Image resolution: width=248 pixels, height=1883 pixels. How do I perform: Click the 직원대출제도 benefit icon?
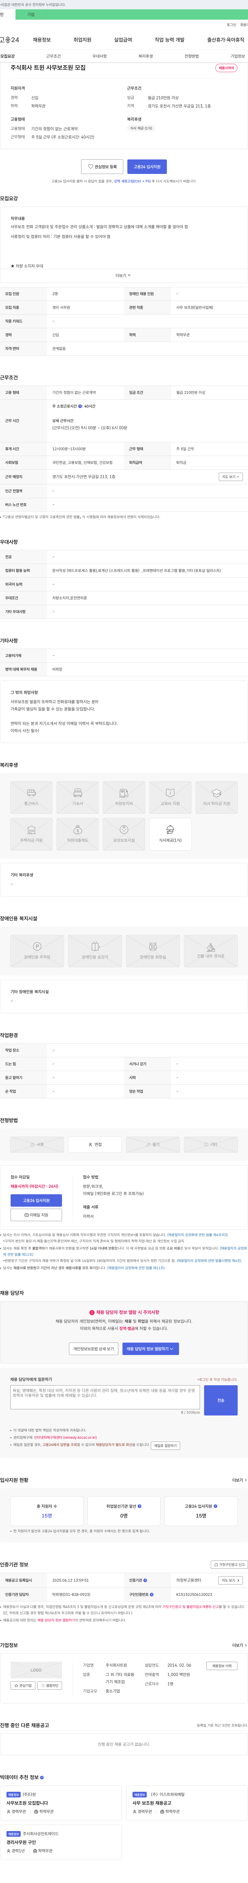(x=78, y=834)
